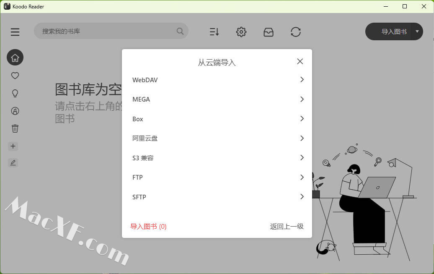Click the Koodo Reader app logo
Screen dimensions: 434x274
[7, 6]
